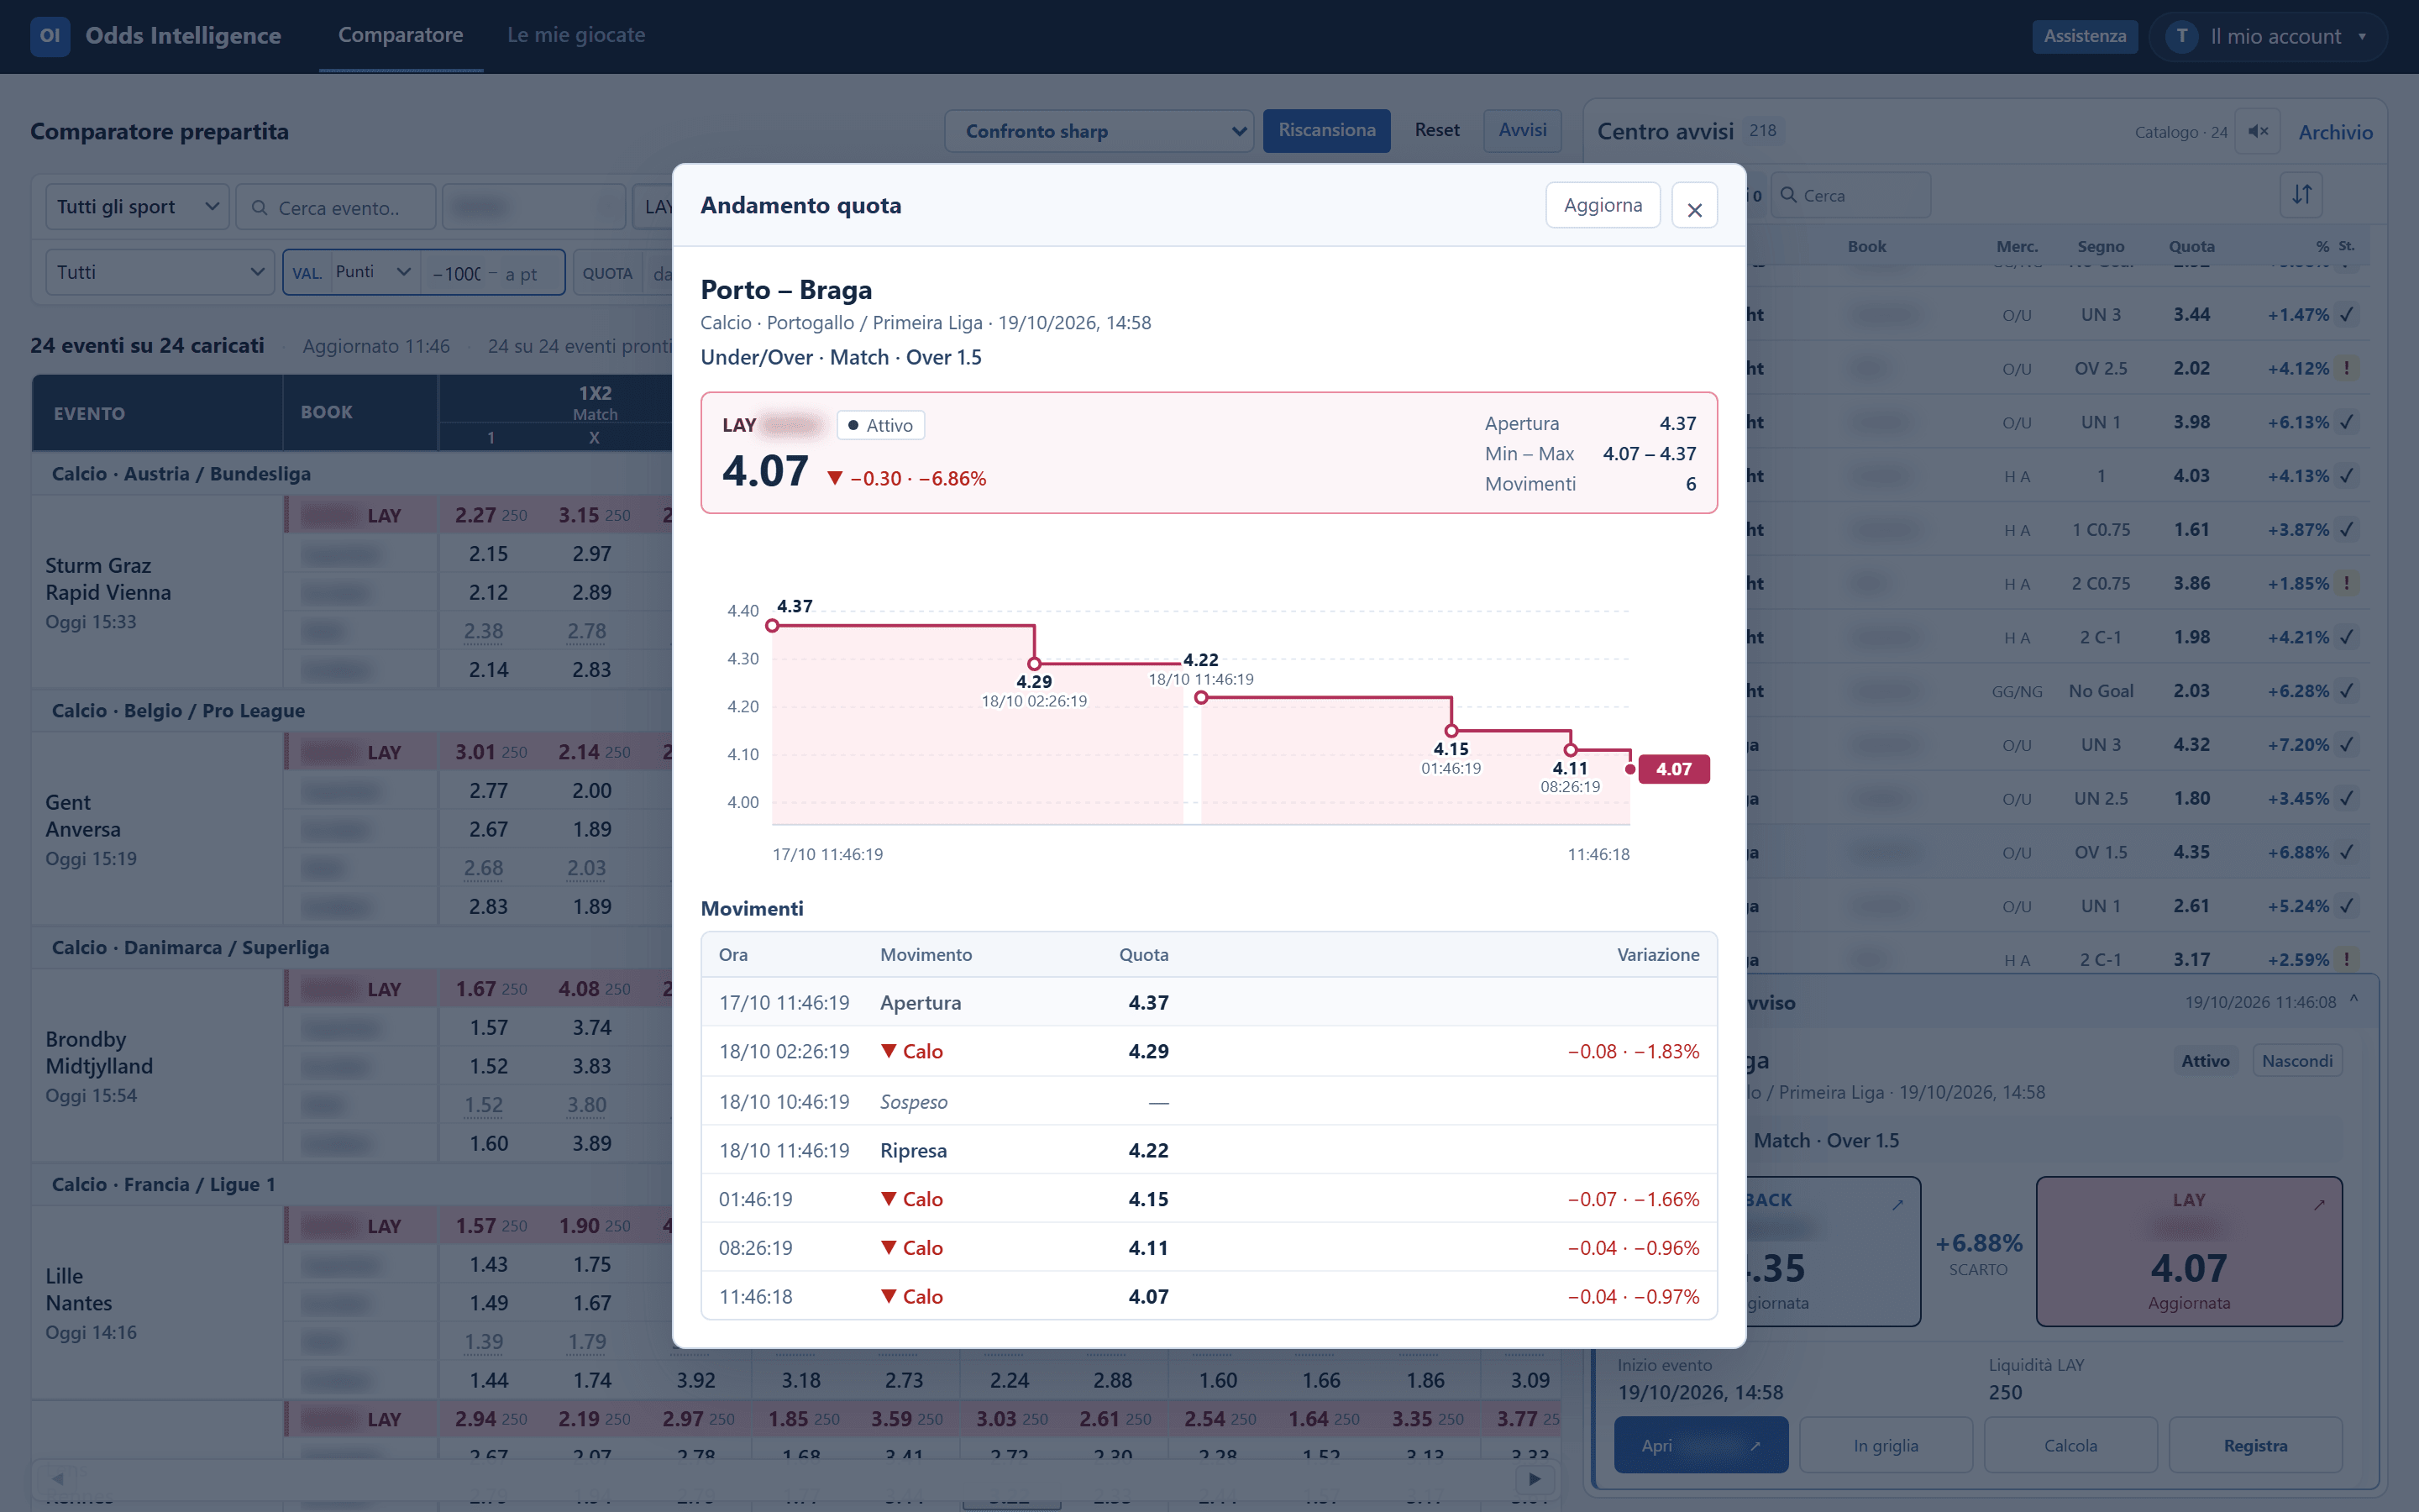The height and width of the screenshot is (1512, 2419).
Task: Click the search magnifier in alerts Cerca field
Action: tap(1788, 195)
